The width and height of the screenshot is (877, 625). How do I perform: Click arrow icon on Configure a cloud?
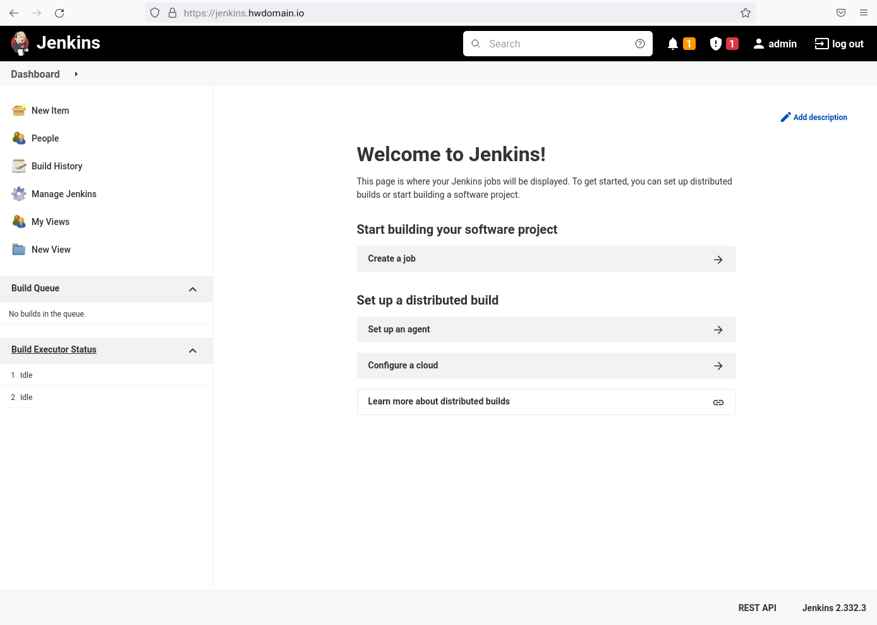(718, 366)
